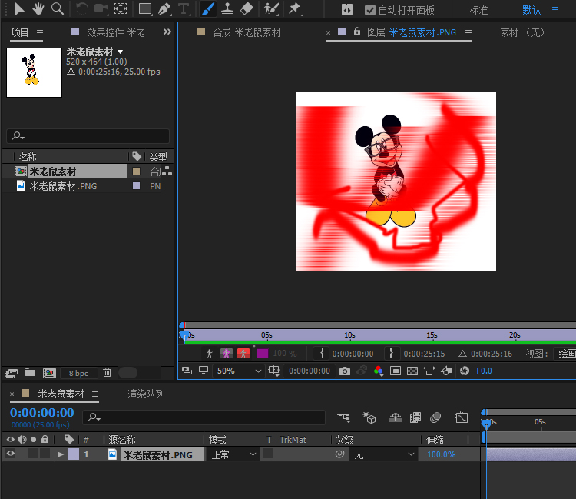Click the 8 bpc color depth button
Screen dimensions: 576x499
tap(78, 373)
